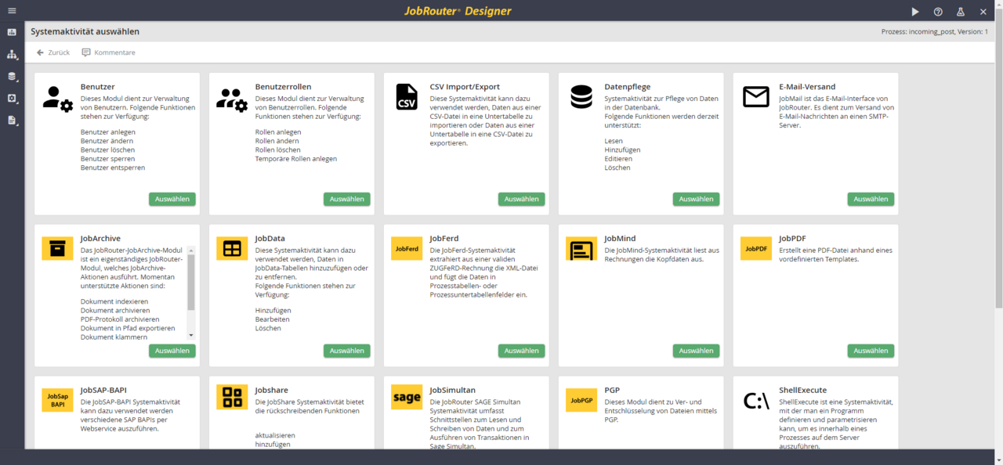
Task: Click the 'CSV Import/Export' card title
Action: (x=465, y=87)
